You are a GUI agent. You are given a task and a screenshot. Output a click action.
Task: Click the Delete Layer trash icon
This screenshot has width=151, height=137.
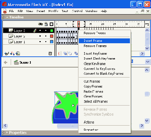(50, 53)
